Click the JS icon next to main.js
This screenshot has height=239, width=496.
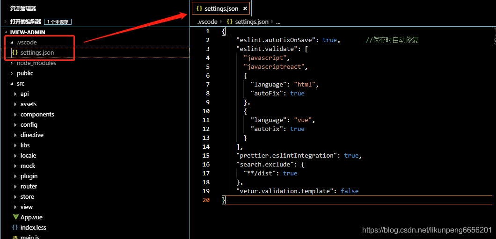[x=15, y=237]
